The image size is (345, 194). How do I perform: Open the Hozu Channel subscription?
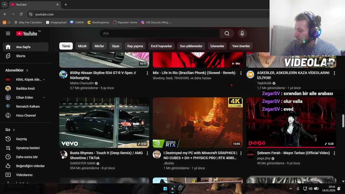[26, 115]
